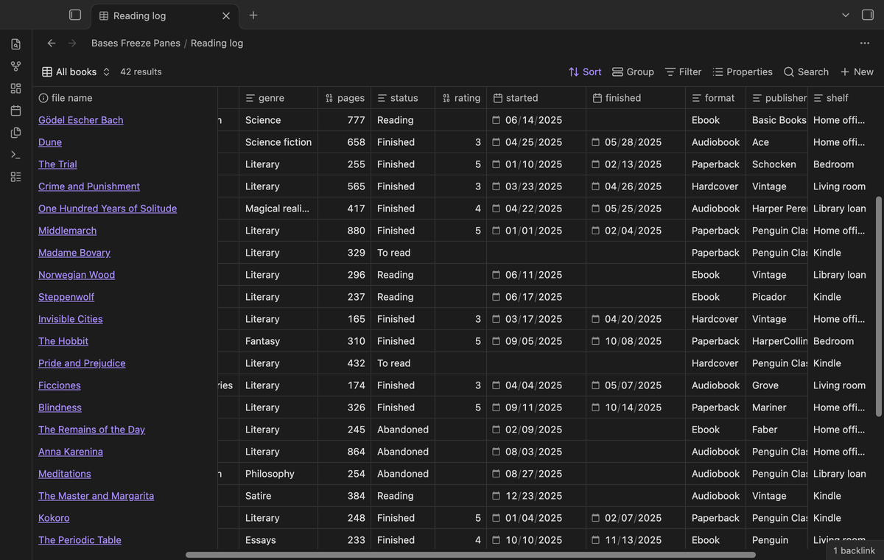Open daily note calendar ribbon icon

coord(16,111)
